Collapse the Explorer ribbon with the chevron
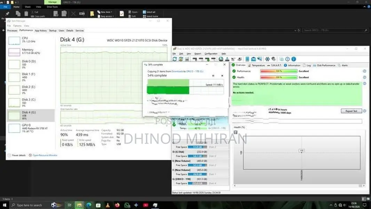This screenshot has width=371, height=209. [364, 7]
